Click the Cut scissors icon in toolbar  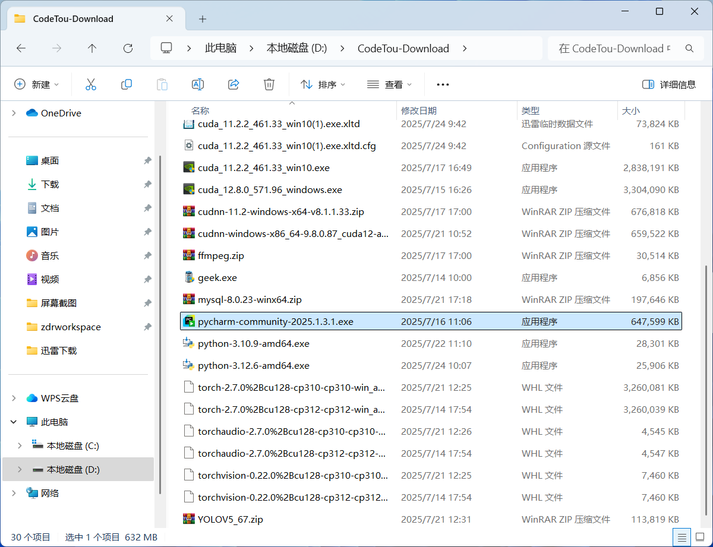click(x=91, y=84)
